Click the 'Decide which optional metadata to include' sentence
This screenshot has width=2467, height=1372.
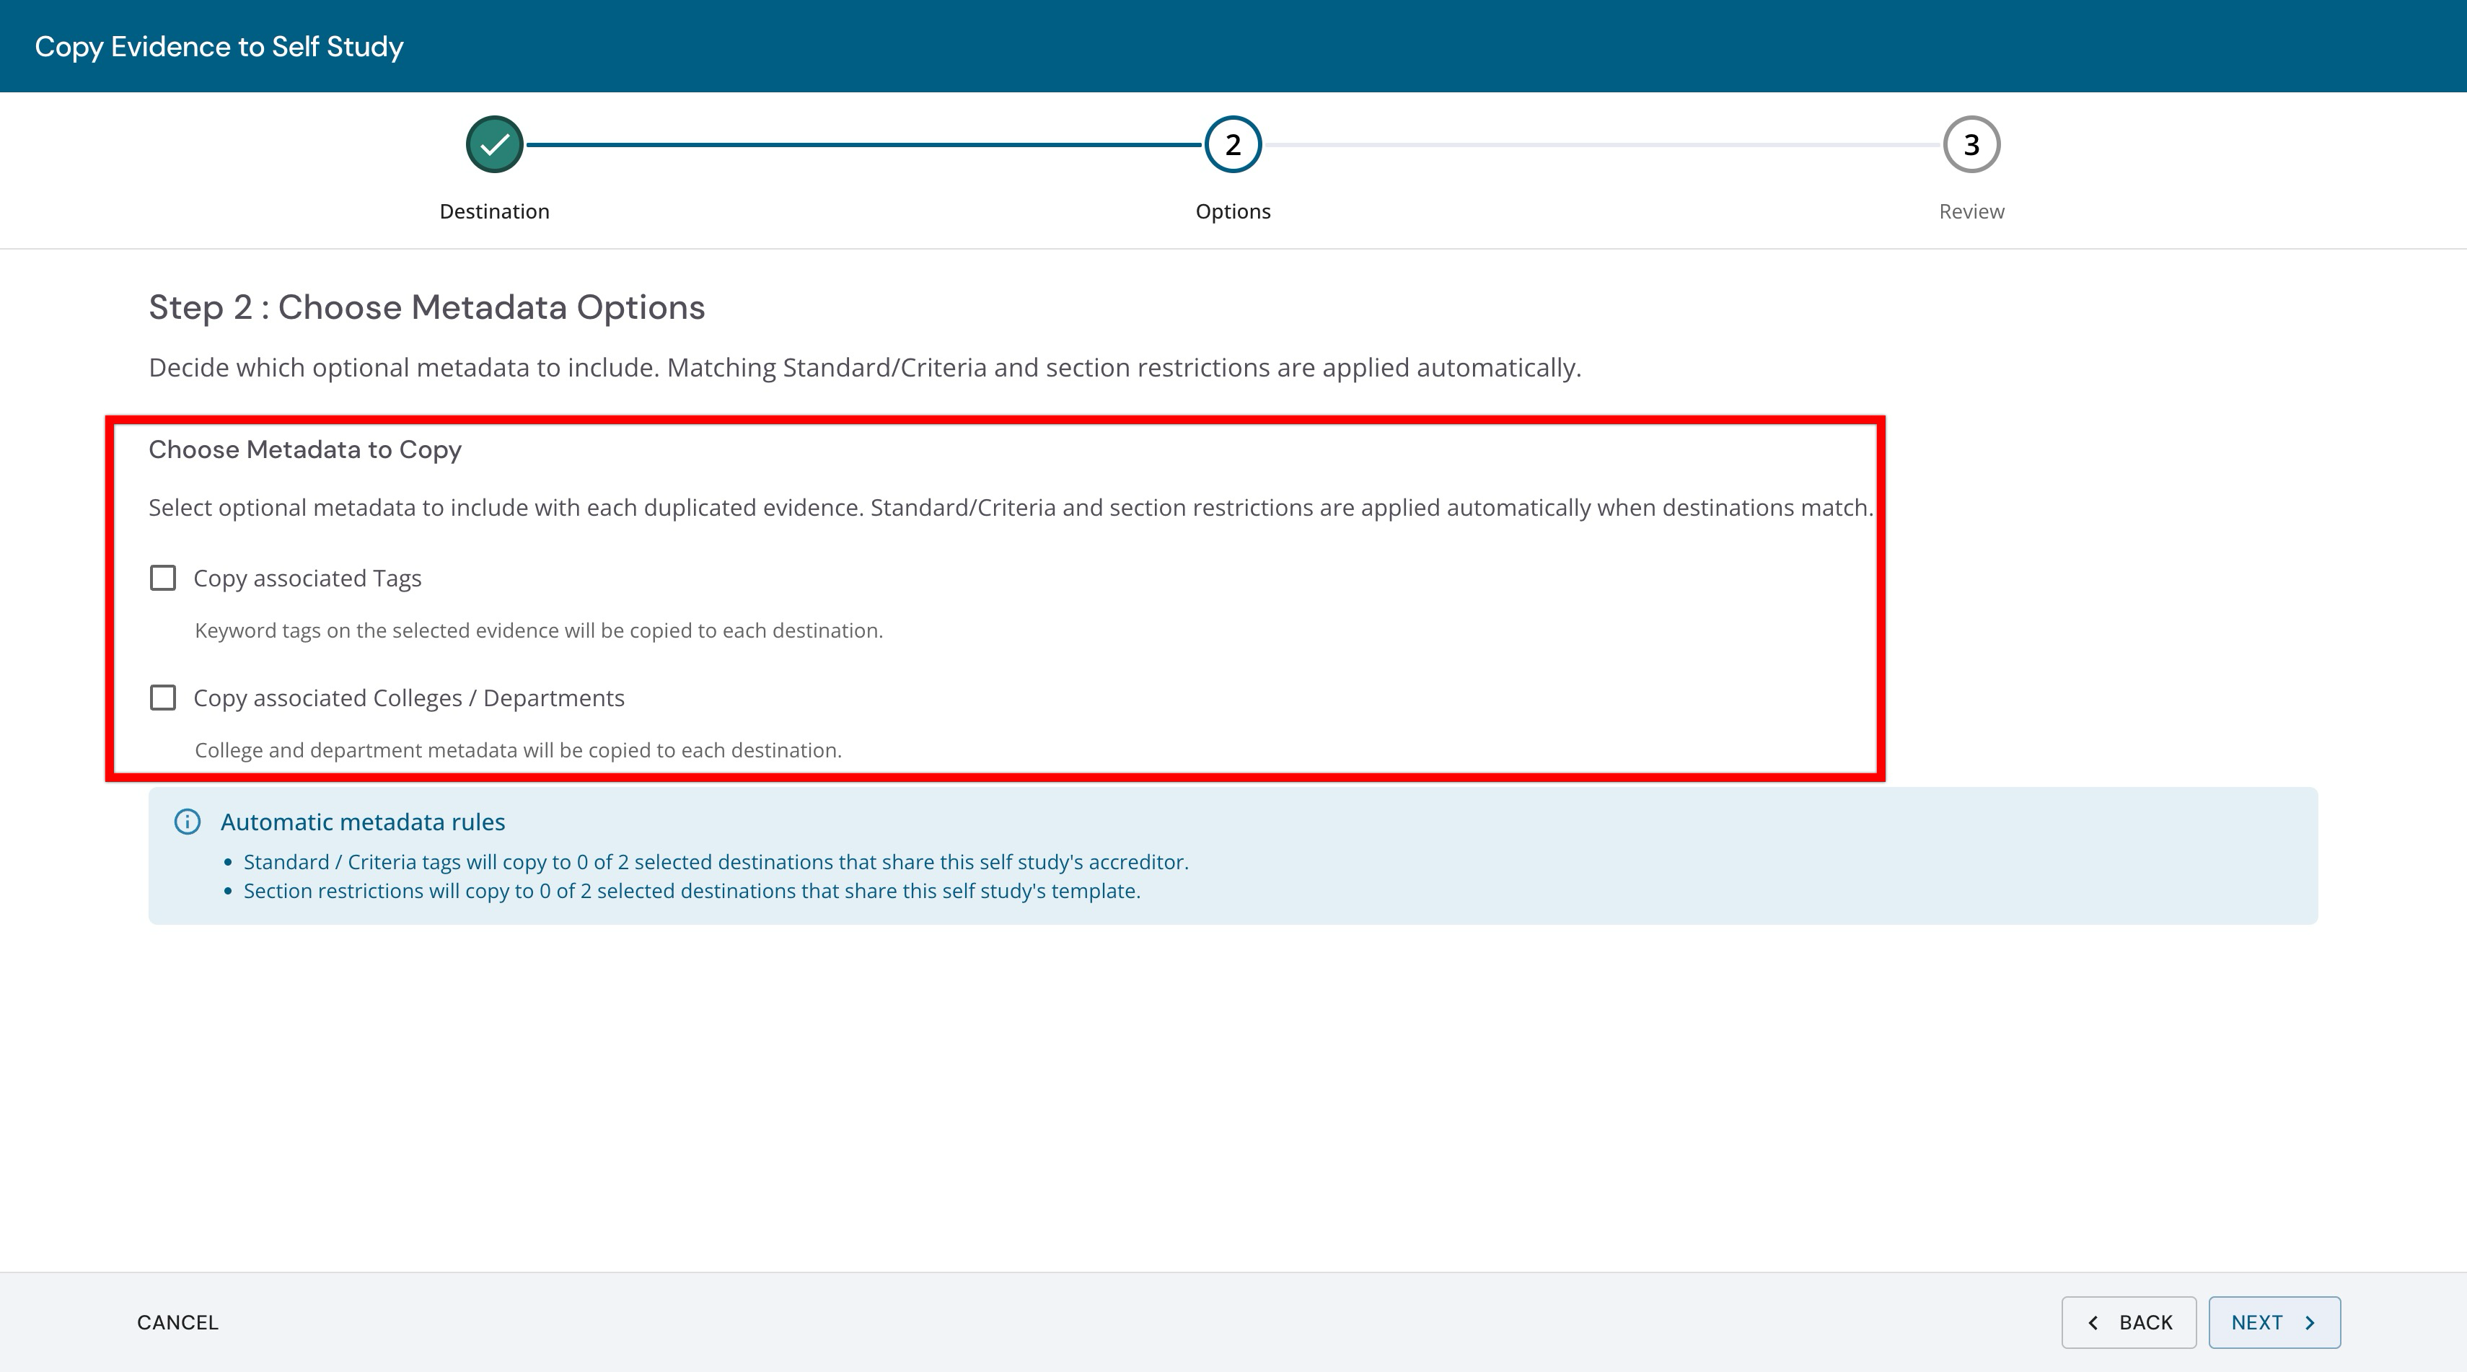pyautogui.click(x=865, y=368)
